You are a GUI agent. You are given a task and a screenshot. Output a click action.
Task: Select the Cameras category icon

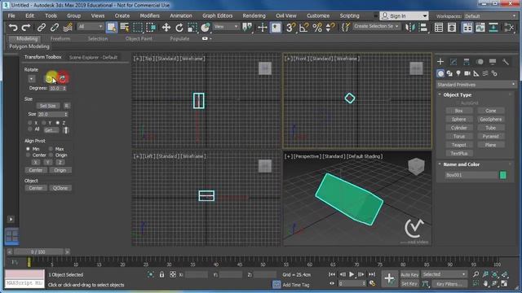click(x=467, y=73)
